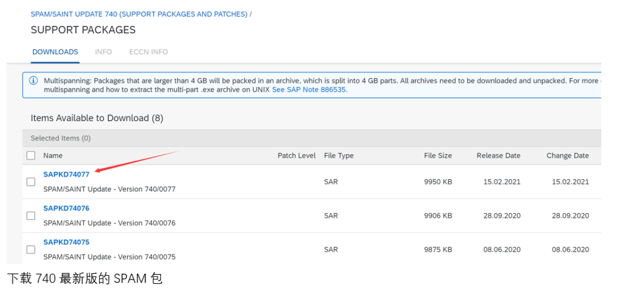This screenshot has height=300, width=619.
Task: Click the Change Date column header
Action: 567,155
